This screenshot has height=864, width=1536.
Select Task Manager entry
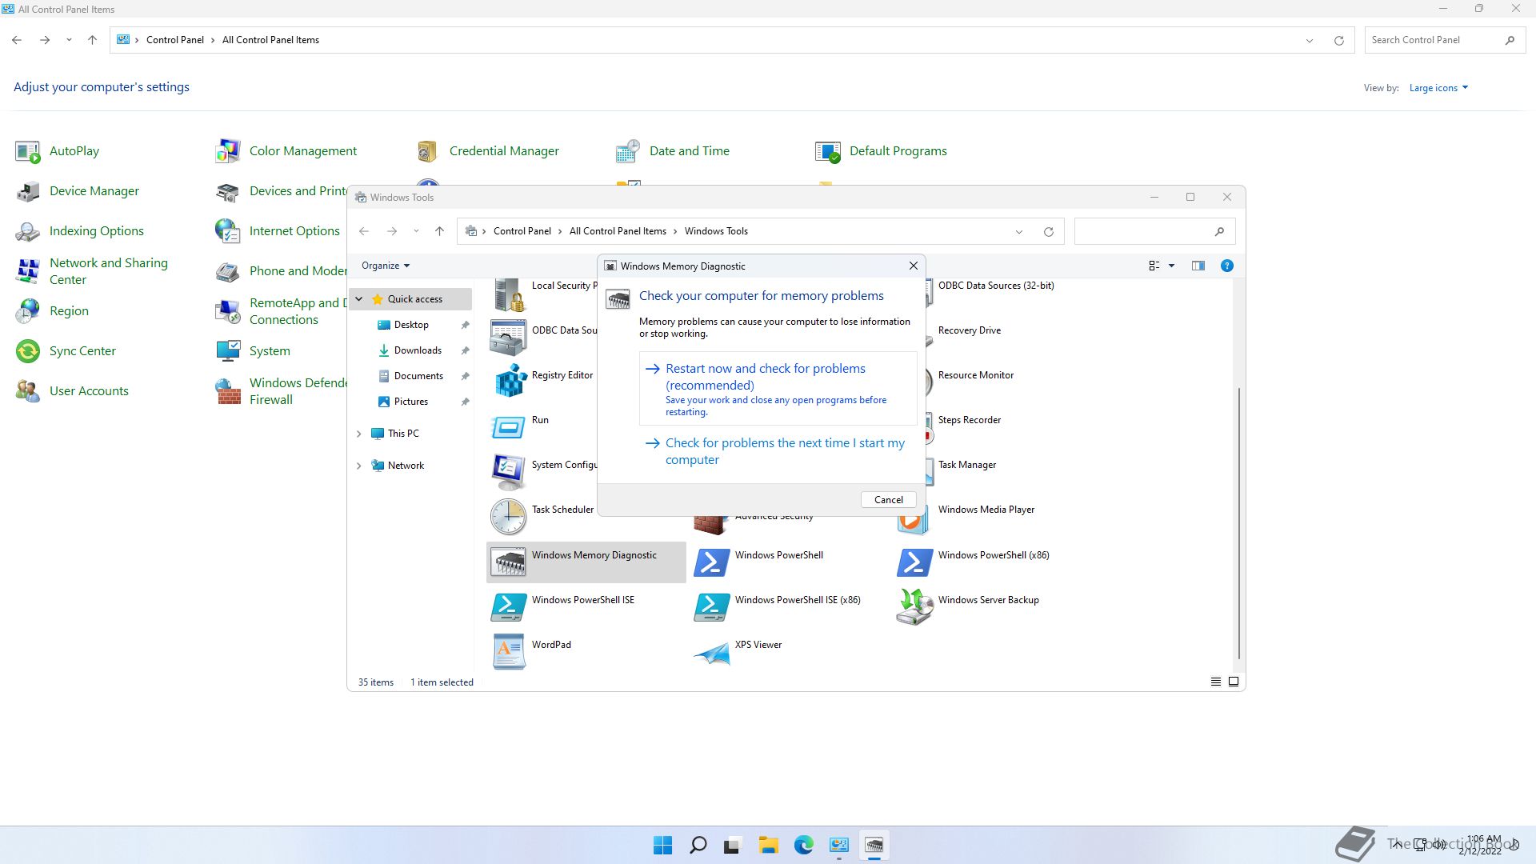click(966, 465)
